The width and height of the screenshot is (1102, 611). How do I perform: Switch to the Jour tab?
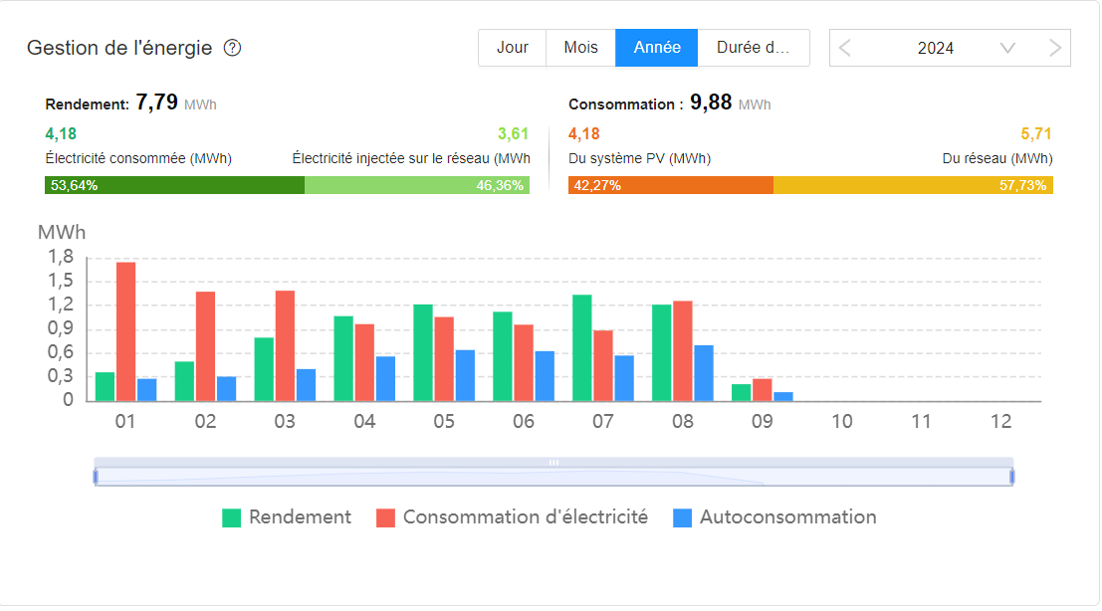513,47
